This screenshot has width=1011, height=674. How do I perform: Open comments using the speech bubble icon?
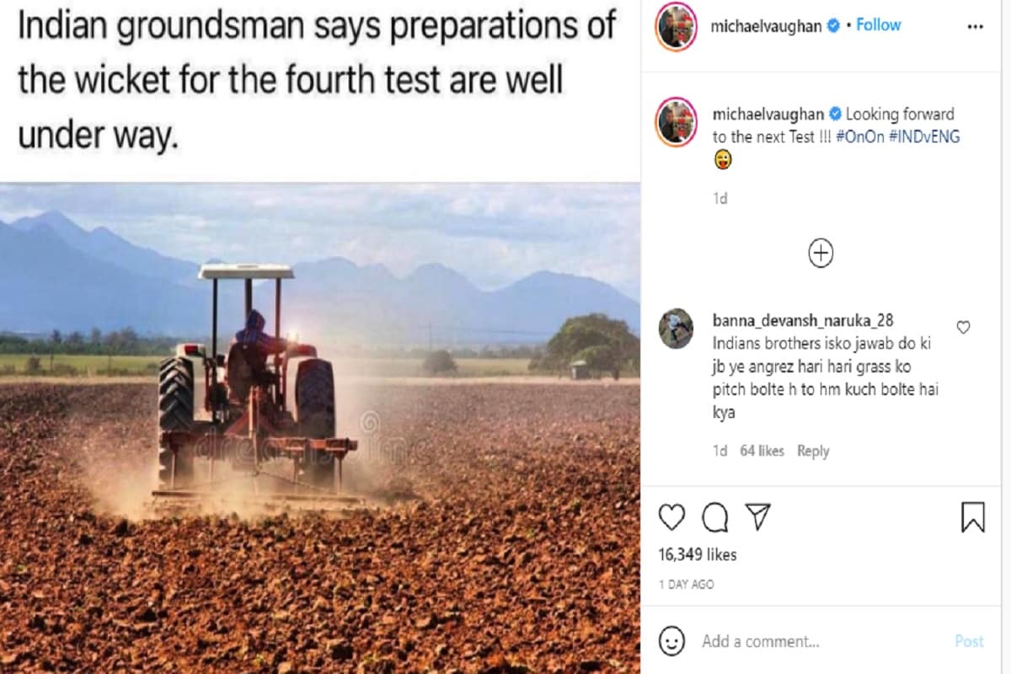pos(715,517)
